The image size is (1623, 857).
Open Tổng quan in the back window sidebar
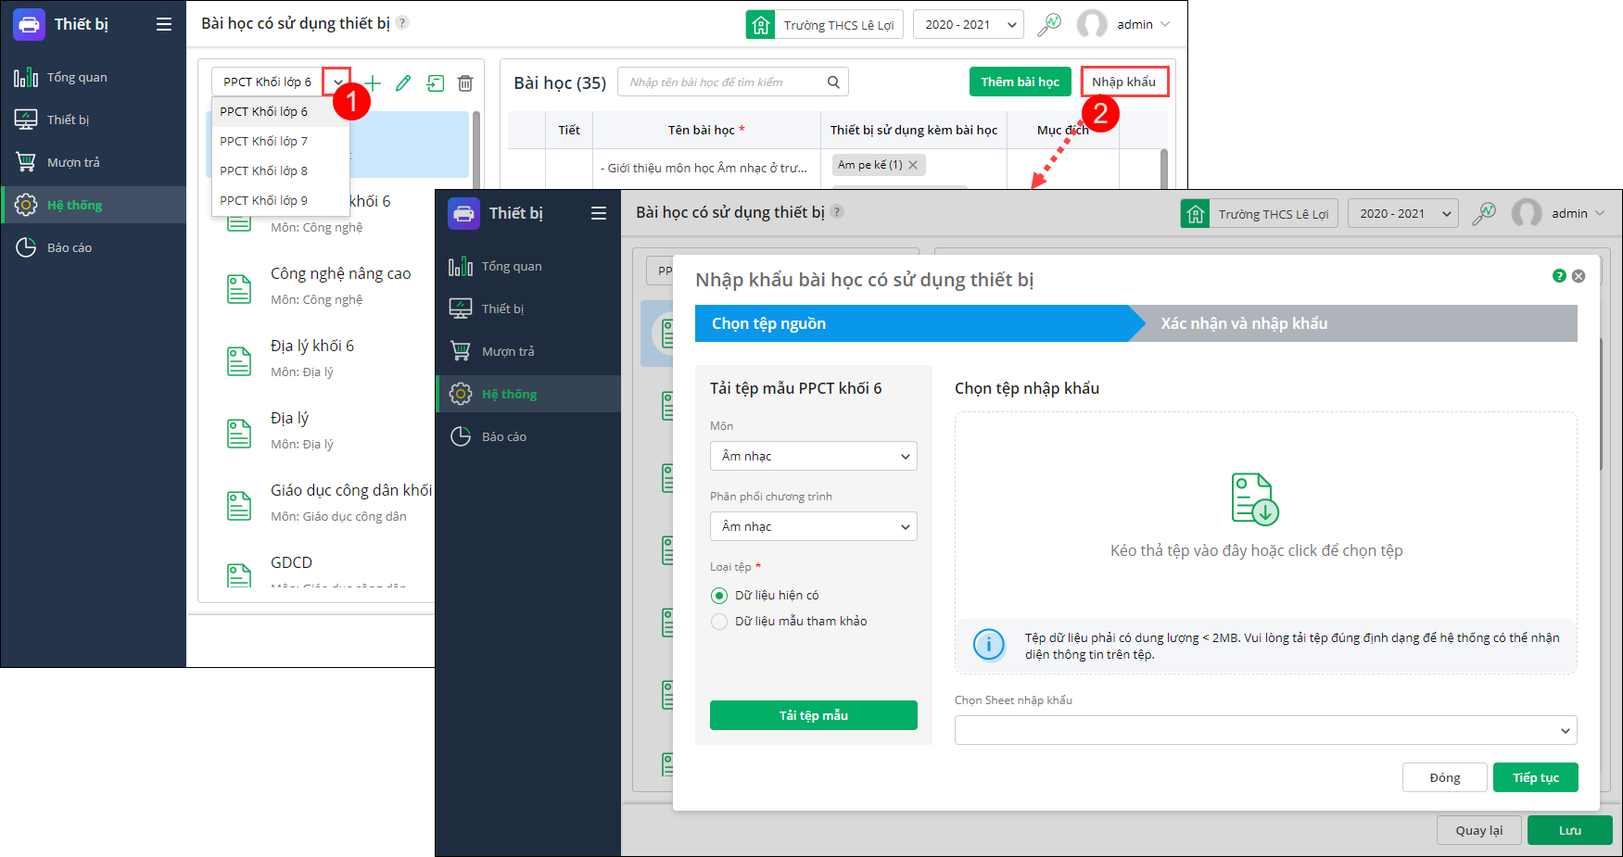click(x=94, y=77)
